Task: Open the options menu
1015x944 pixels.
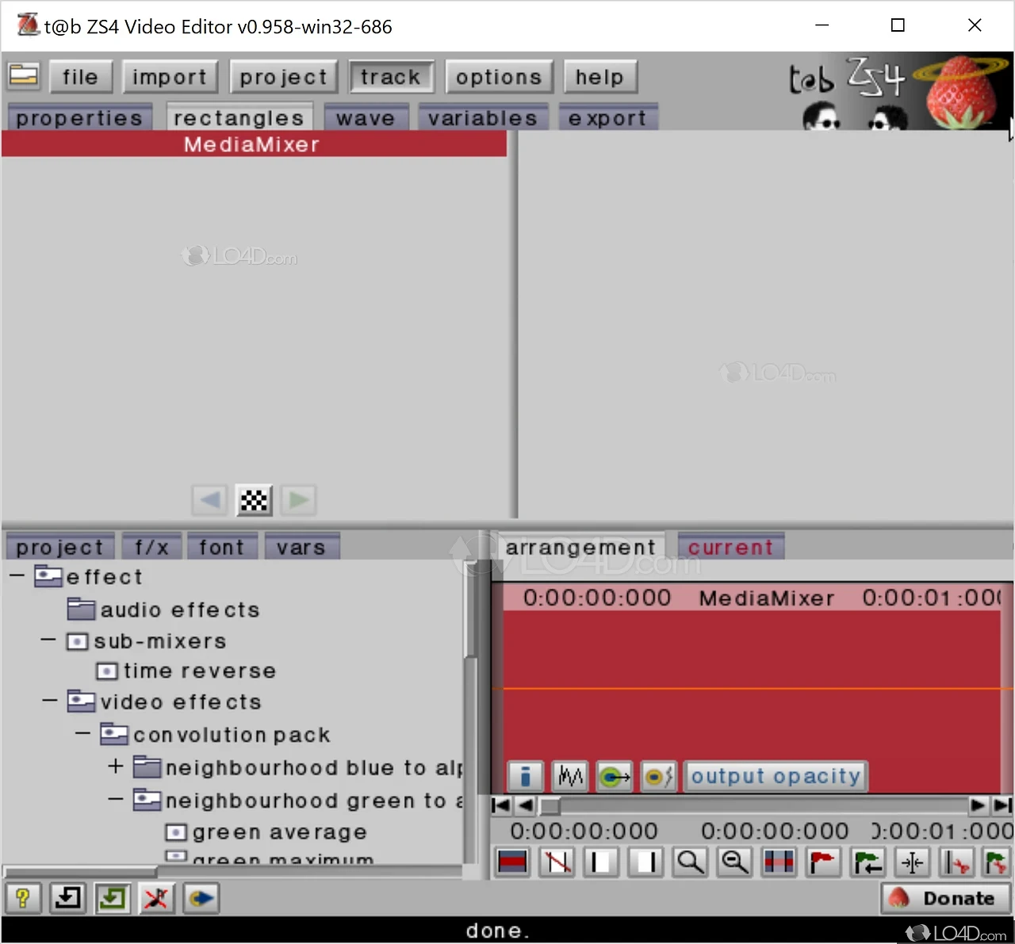Action: pos(499,76)
